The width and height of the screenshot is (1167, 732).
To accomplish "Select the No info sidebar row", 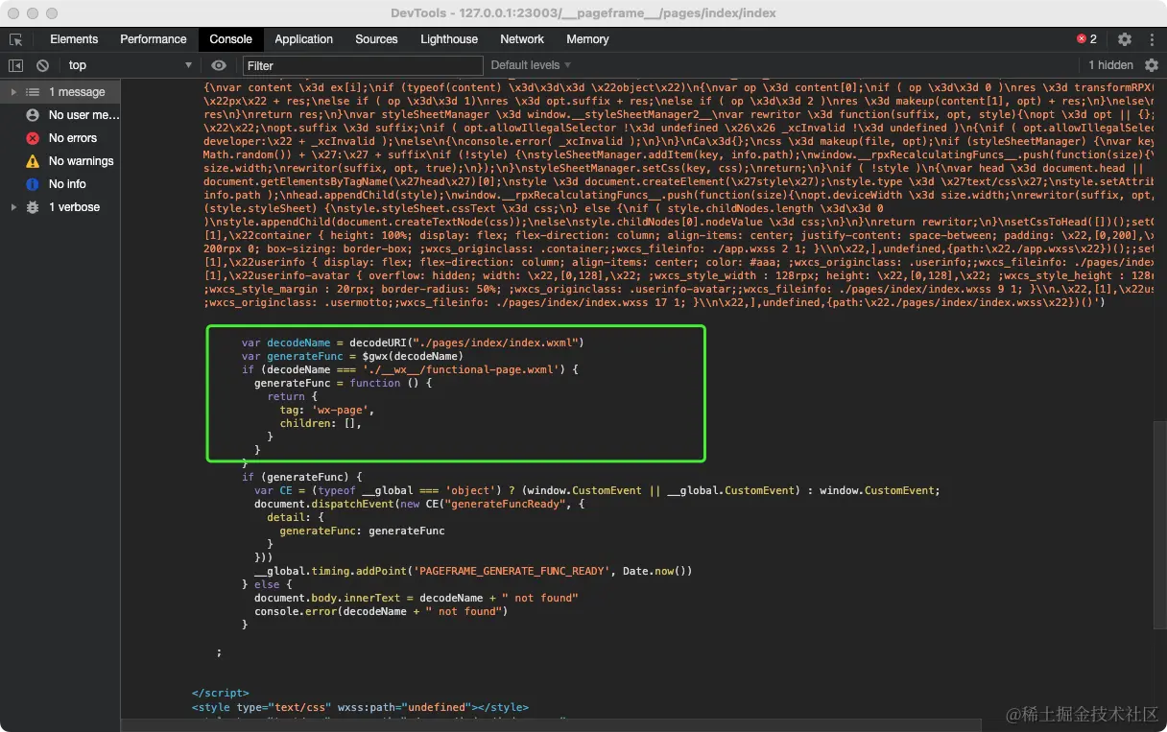I will tap(60, 184).
